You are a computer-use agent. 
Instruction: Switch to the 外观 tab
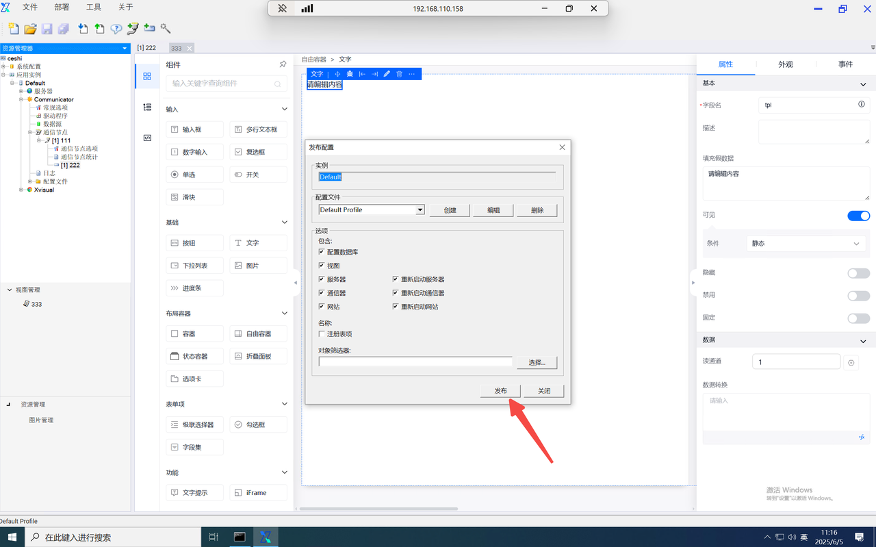point(785,64)
